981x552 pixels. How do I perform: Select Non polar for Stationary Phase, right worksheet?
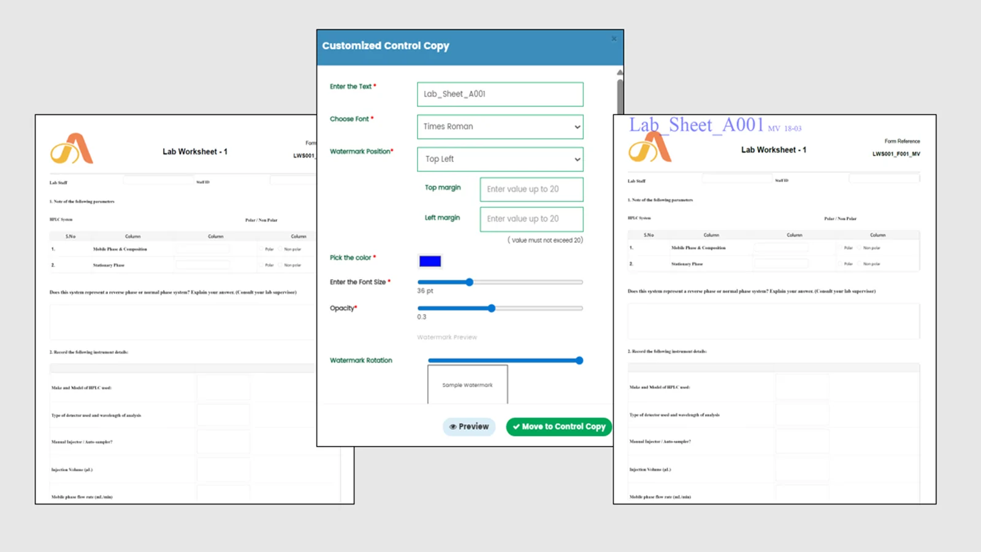[x=860, y=264]
